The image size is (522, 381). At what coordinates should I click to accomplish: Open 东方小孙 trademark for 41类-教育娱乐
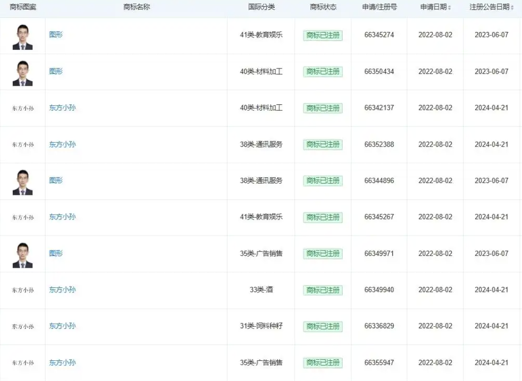click(x=61, y=217)
